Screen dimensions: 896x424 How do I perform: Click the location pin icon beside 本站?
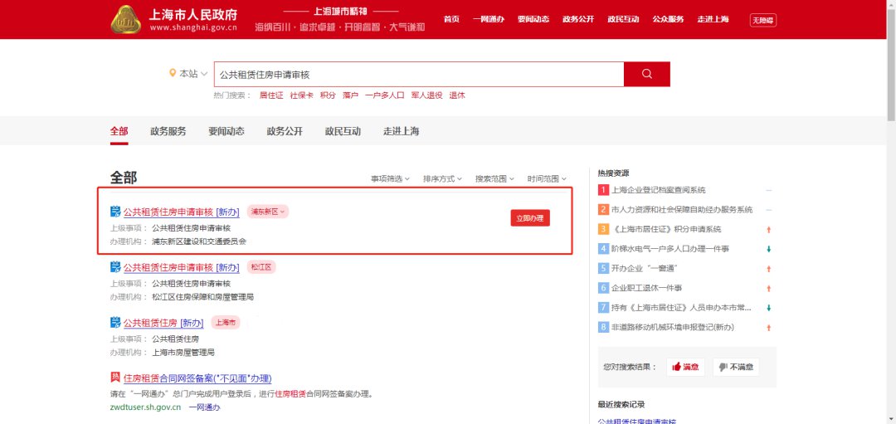click(173, 74)
